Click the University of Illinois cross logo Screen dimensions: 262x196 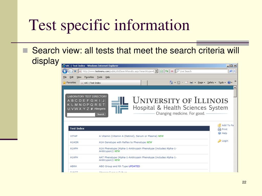click(120, 105)
